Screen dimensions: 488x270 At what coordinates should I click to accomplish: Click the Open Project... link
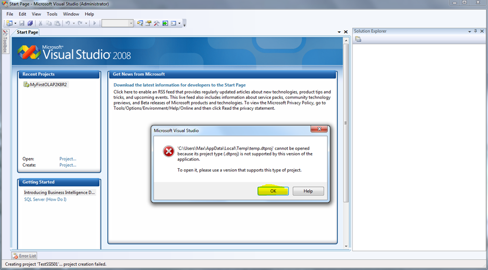[68, 159]
